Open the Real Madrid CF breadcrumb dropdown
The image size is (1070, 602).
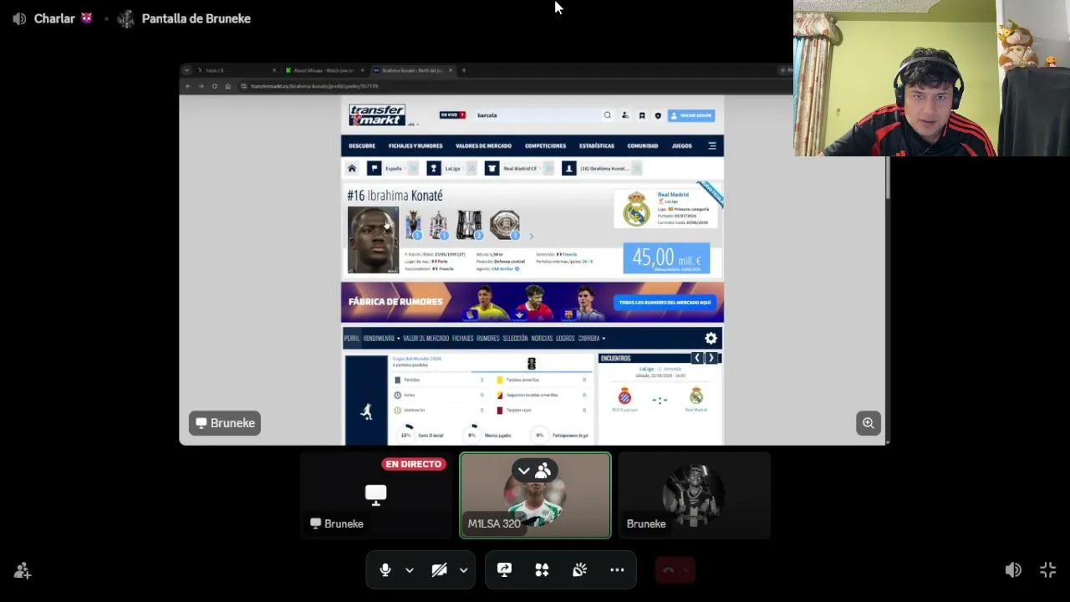(549, 168)
